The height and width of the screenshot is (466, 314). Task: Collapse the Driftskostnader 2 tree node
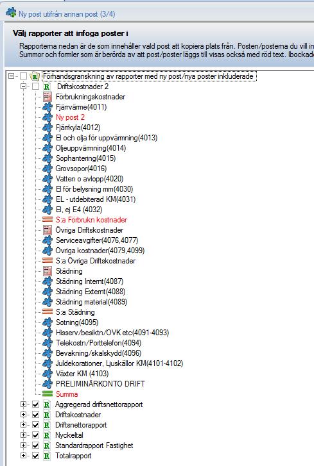(x=23, y=87)
